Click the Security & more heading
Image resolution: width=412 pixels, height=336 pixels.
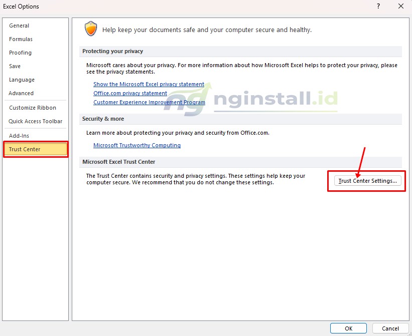point(103,119)
